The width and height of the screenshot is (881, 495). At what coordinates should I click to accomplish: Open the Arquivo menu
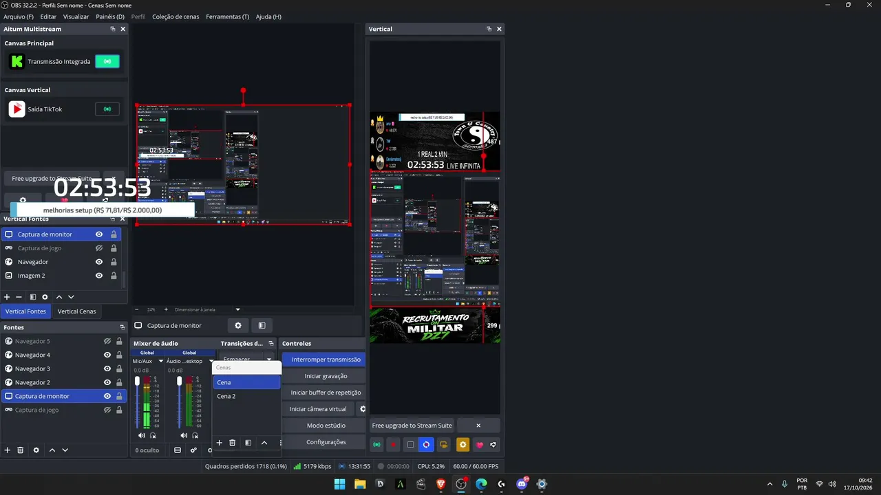(x=19, y=16)
